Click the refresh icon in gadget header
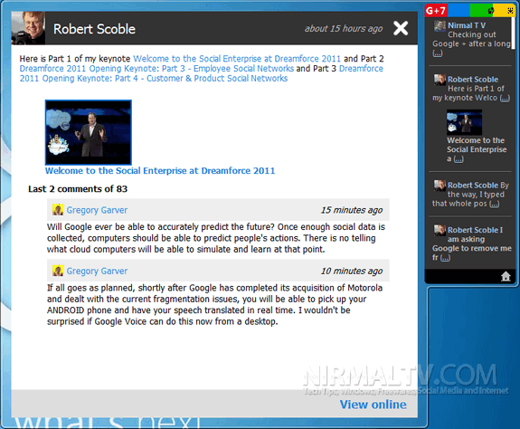 click(x=491, y=11)
